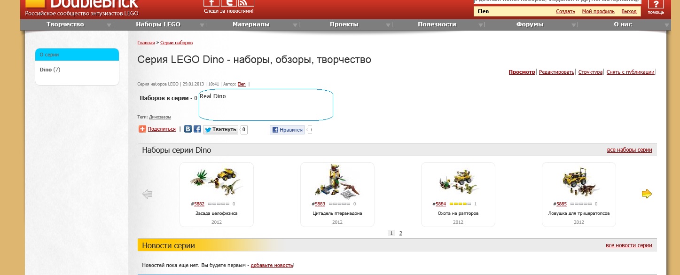The image size is (680, 275).
Task: Rate set 5882 using its star bar
Action: pyautogui.click(x=219, y=204)
